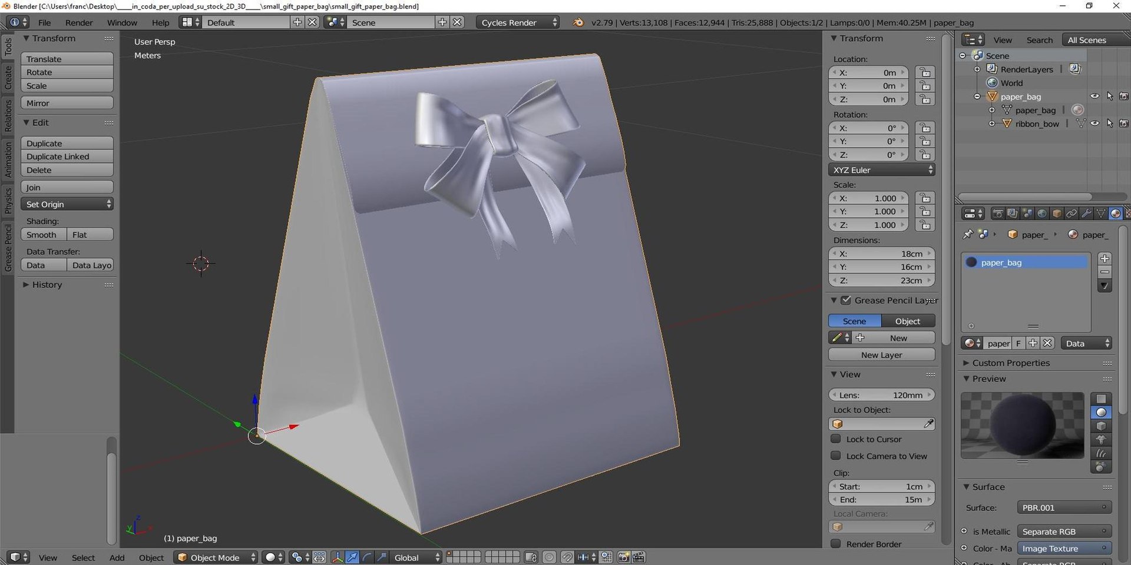This screenshot has height=565, width=1131.
Task: Click the OpenGL render image camera icon
Action: 624,557
